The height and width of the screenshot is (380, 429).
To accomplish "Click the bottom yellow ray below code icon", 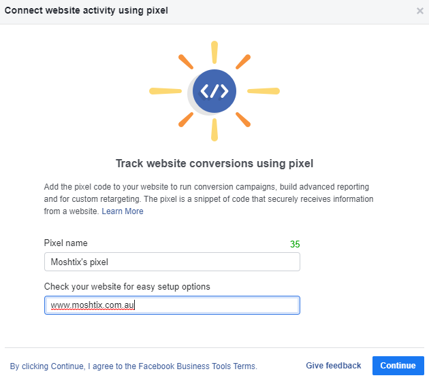I will (x=214, y=130).
